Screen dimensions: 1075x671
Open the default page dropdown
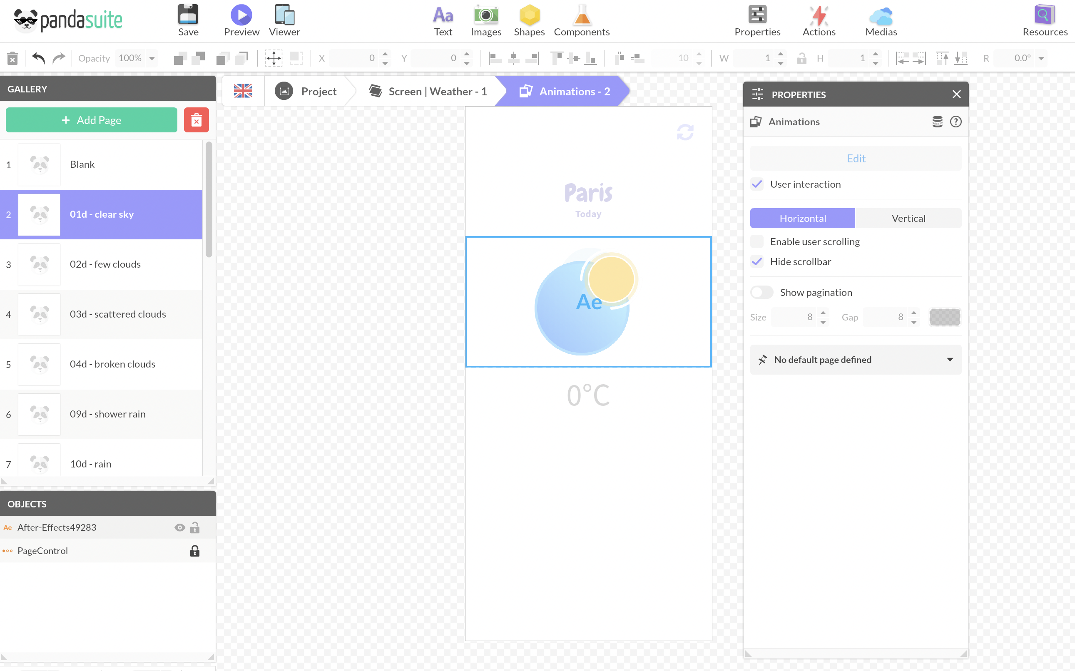(x=855, y=360)
